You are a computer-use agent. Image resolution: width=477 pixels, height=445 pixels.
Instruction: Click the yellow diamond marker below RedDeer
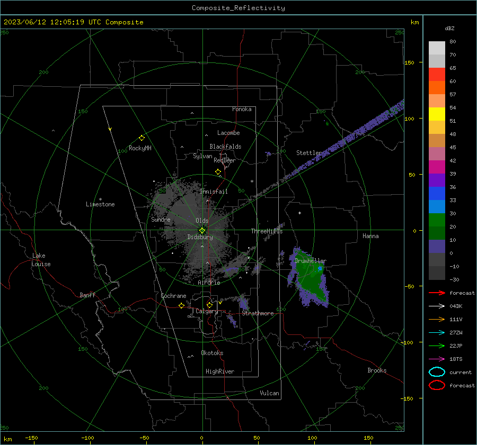pos(218,172)
